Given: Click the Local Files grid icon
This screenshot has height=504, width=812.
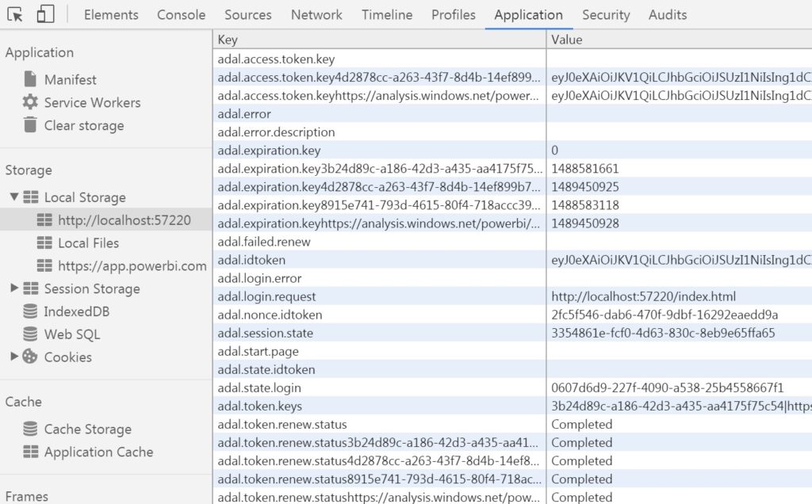Looking at the screenshot, I should [44, 242].
